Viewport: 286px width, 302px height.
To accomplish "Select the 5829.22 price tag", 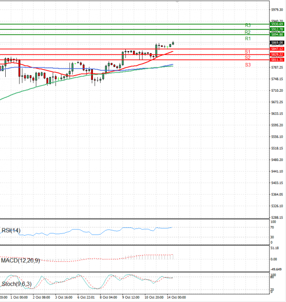I will click(x=277, y=54).
